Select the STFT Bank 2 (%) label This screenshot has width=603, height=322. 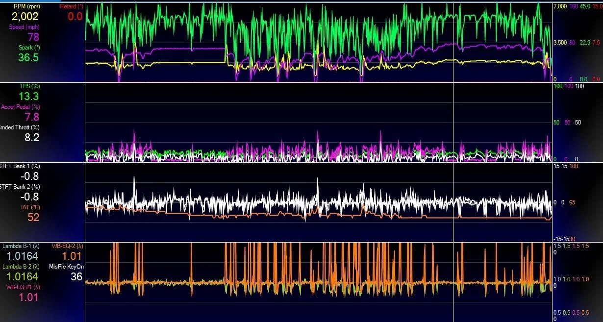20,187
